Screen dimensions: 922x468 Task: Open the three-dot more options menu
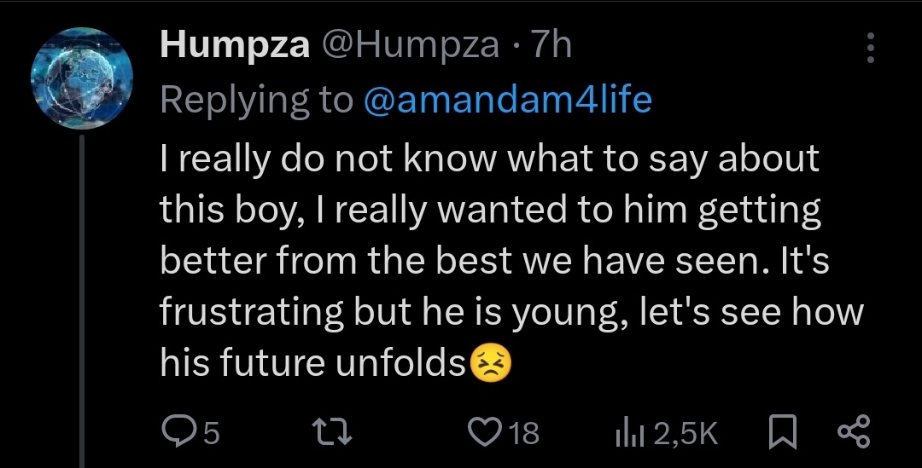coord(871,48)
